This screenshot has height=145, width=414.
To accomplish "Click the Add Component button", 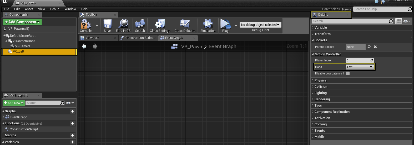I will click(22, 22).
